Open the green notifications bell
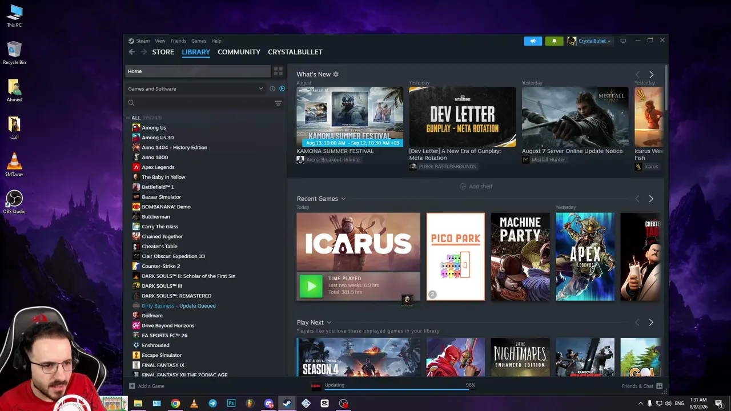Screen dimensions: 731x411 point(554,41)
